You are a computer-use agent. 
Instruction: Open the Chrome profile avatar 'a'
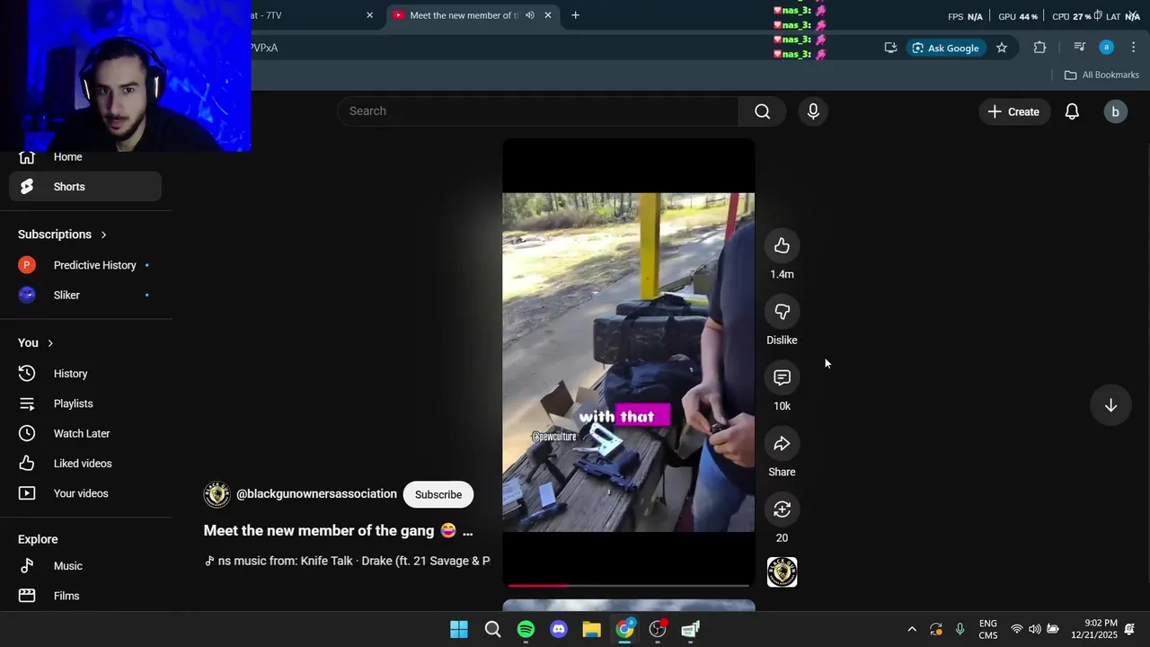1107,48
